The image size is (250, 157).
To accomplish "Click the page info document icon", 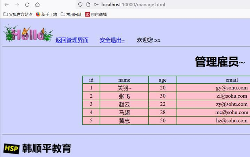I will (x=88, y=5).
